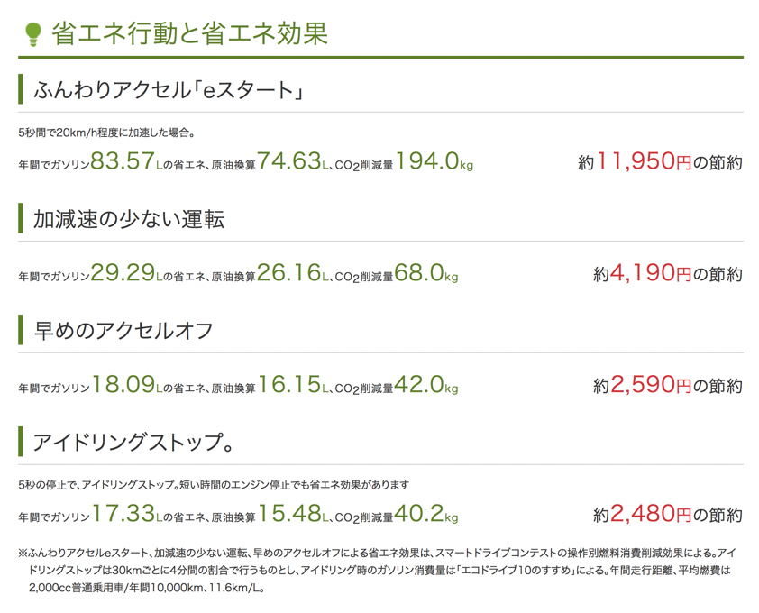This screenshot has height=613, width=759.
Task: Select the 42.0 kg CO2 reduction value
Action: [419, 385]
